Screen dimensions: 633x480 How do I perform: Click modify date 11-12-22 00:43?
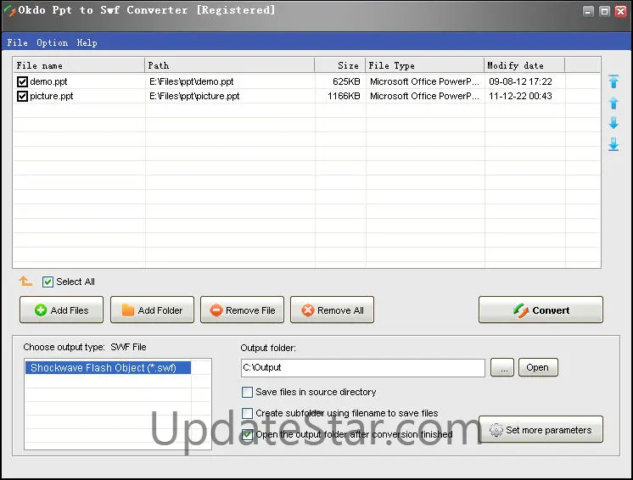520,97
